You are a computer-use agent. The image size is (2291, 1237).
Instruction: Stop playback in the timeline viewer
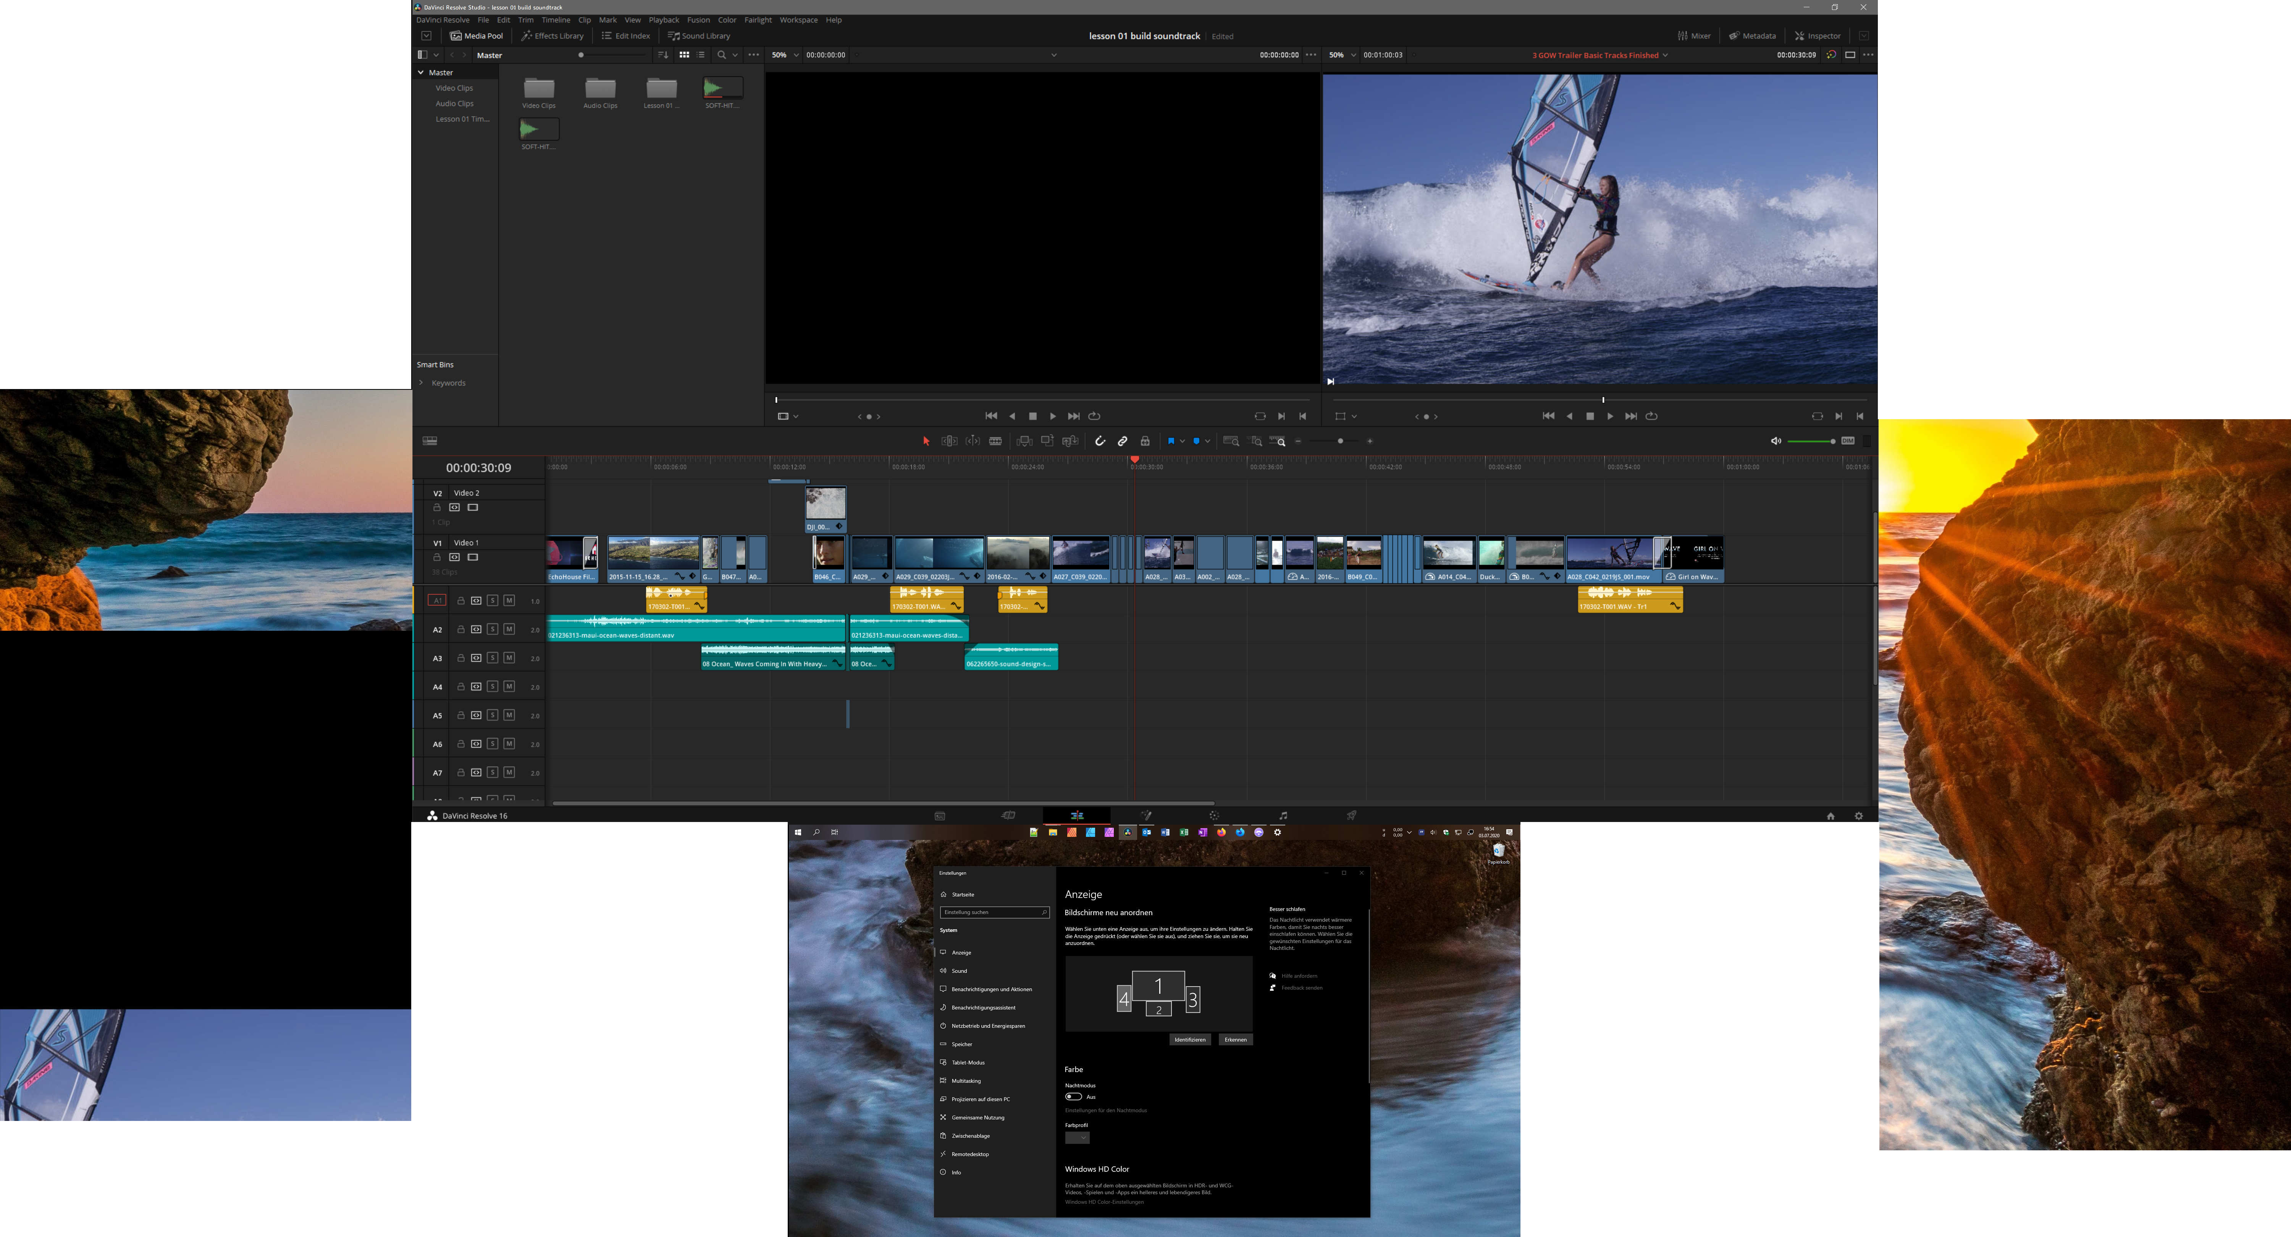click(1590, 416)
